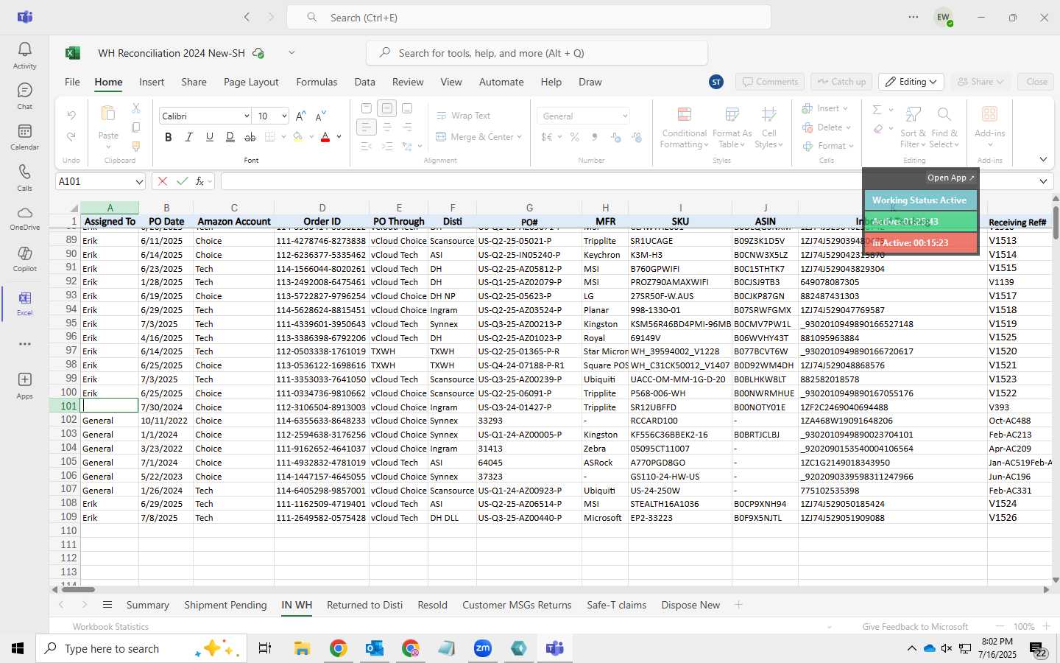Image resolution: width=1060 pixels, height=663 pixels.
Task: Click the Redo icon in ribbon
Action: coord(71,137)
